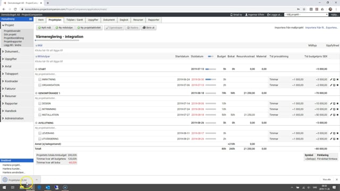
Task: Copy the DESIGN activity row
Action: pyautogui.click(x=334, y=103)
